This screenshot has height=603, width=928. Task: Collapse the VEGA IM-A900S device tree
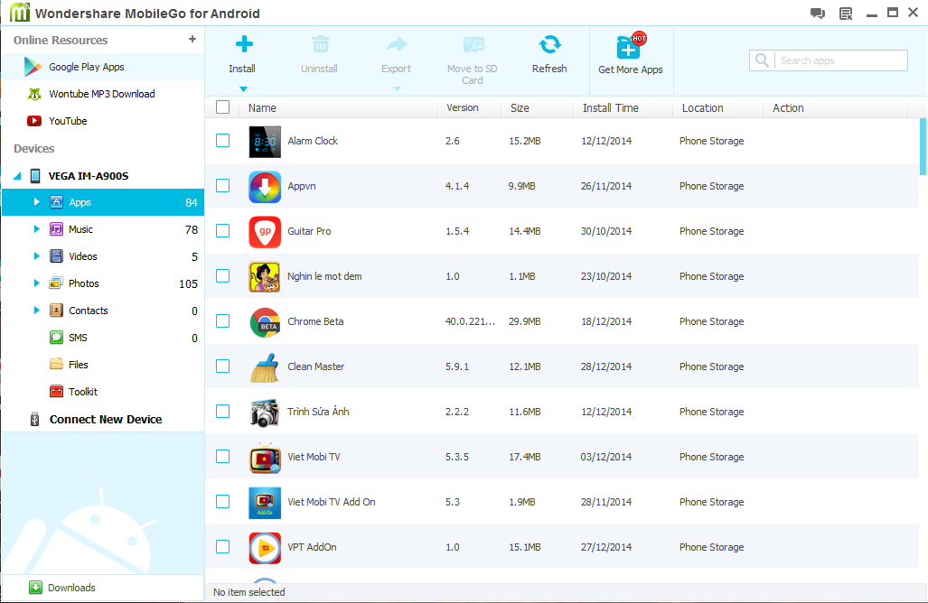coord(18,176)
